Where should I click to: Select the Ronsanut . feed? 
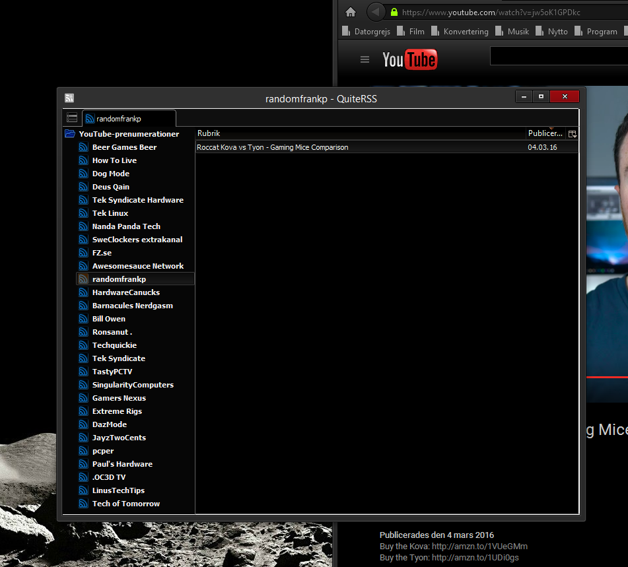pyautogui.click(x=112, y=332)
